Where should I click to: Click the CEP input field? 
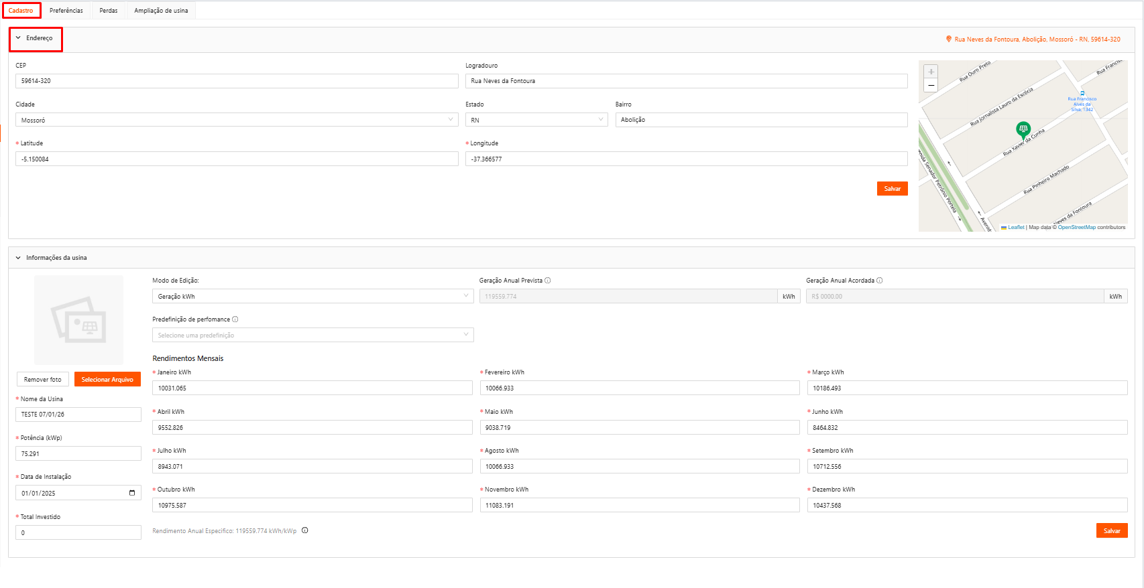click(237, 81)
